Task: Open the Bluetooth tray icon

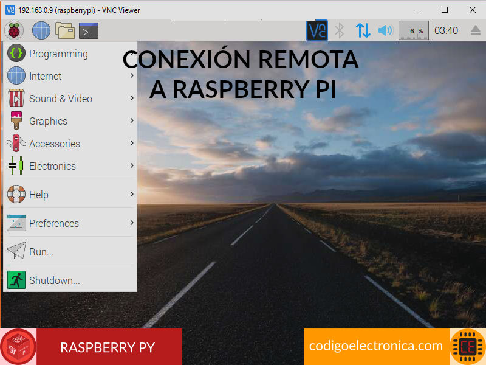Action: [x=340, y=31]
